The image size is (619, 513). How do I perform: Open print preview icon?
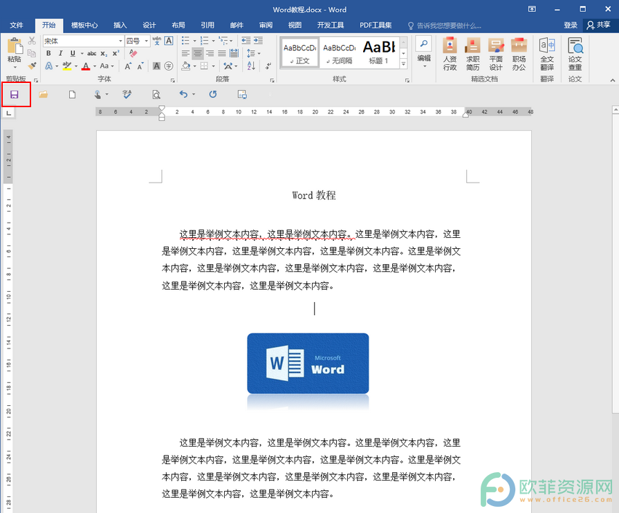coord(156,95)
